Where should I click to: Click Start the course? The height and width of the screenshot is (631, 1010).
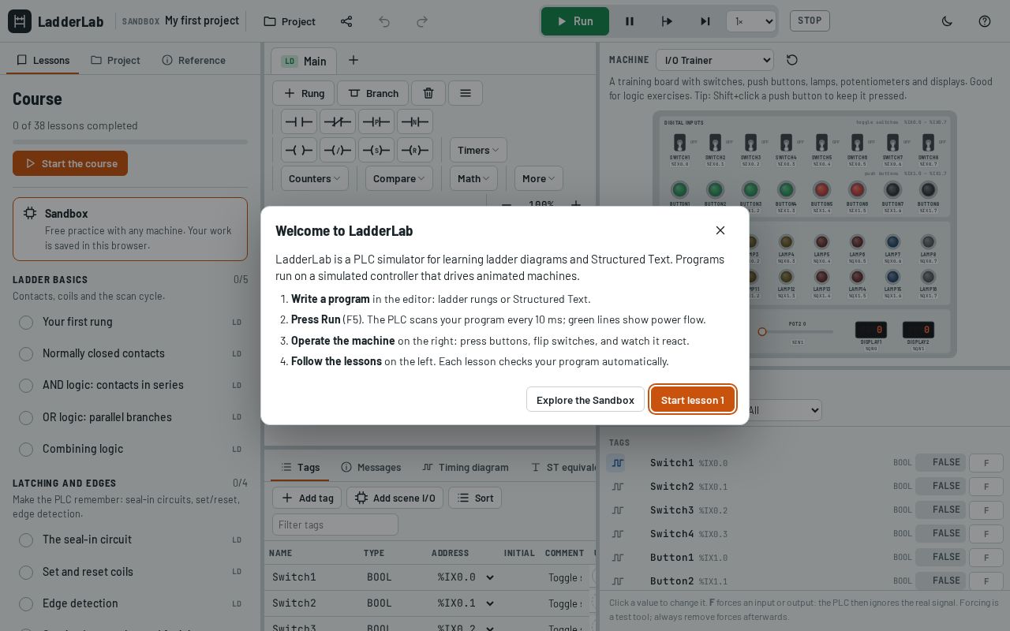click(x=70, y=163)
